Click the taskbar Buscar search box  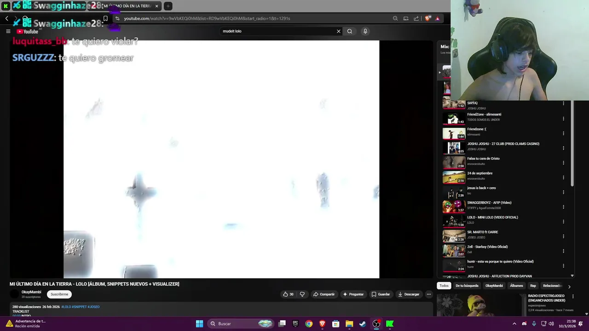(241, 324)
